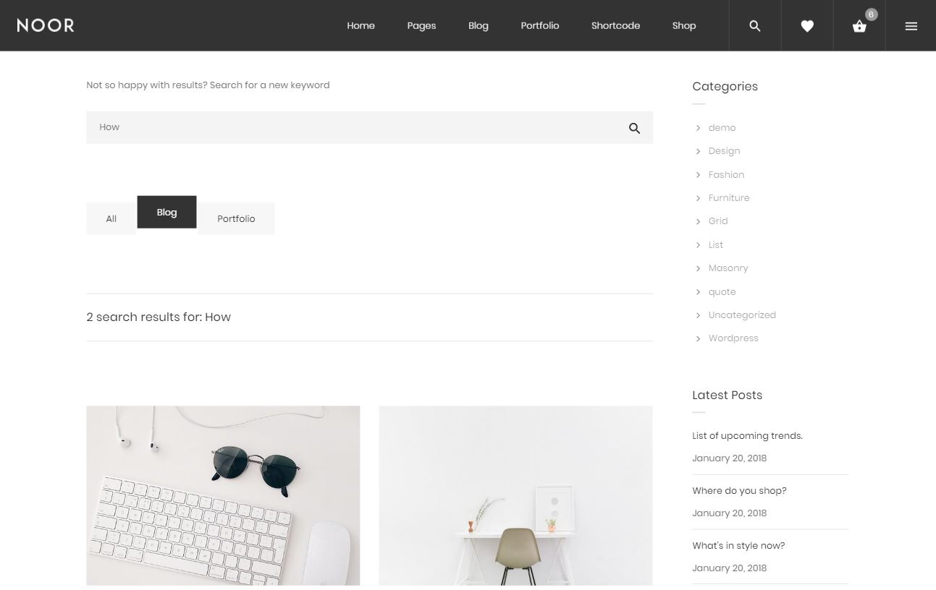Switch to the All results tab
The image size is (936, 590).
(111, 218)
